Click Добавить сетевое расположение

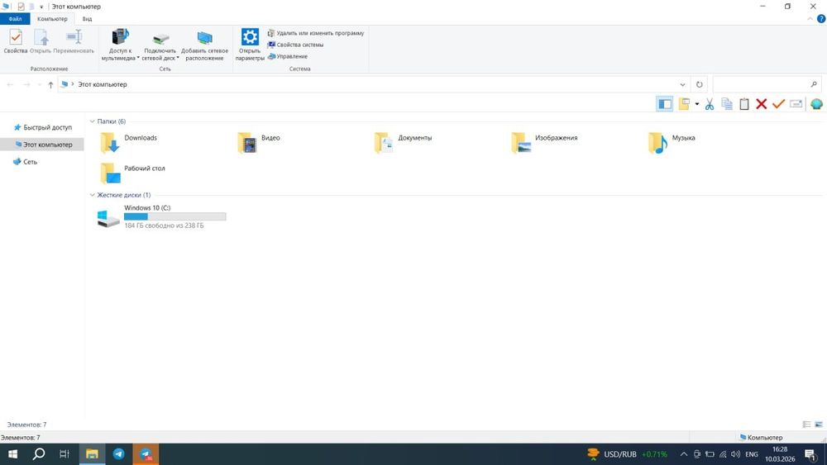pos(204,45)
